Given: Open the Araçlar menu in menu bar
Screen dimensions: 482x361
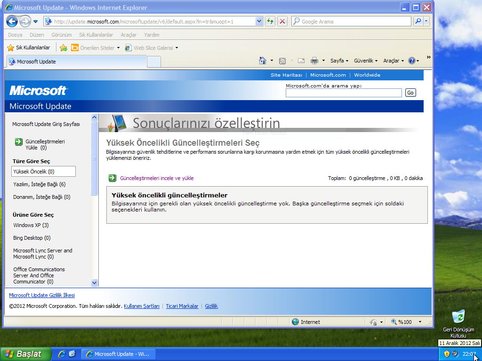Looking at the screenshot, I should pyautogui.click(x=129, y=35).
